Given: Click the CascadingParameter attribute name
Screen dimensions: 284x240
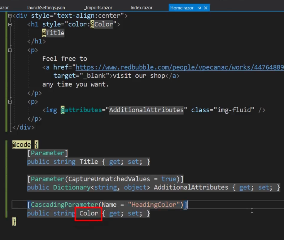Looking at the screenshot, I should pyautogui.click(x=64, y=205).
